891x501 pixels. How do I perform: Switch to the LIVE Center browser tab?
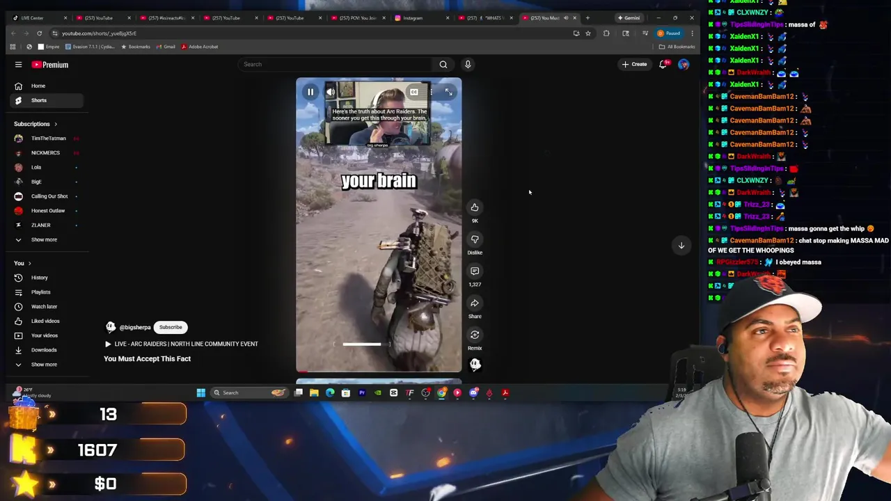[38, 18]
